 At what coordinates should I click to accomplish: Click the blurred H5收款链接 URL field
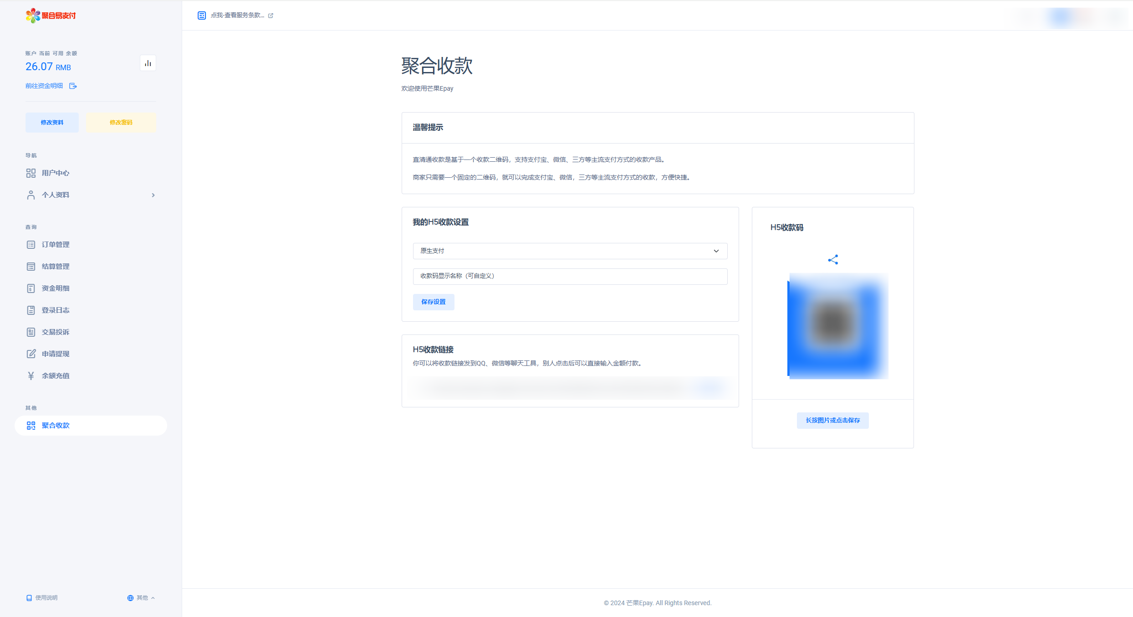[570, 388]
